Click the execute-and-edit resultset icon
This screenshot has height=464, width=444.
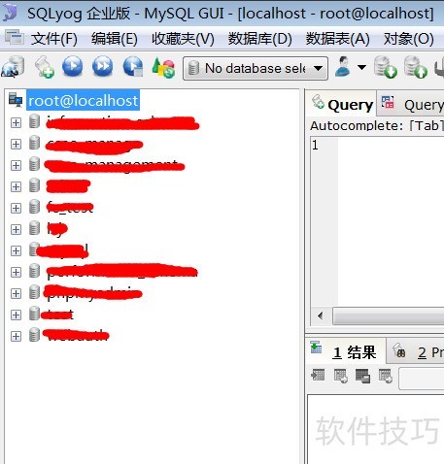click(133, 66)
